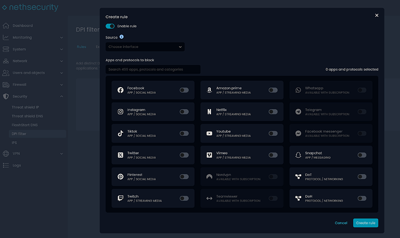Toggle blocking for Facebook
400x238 pixels.
(x=184, y=90)
